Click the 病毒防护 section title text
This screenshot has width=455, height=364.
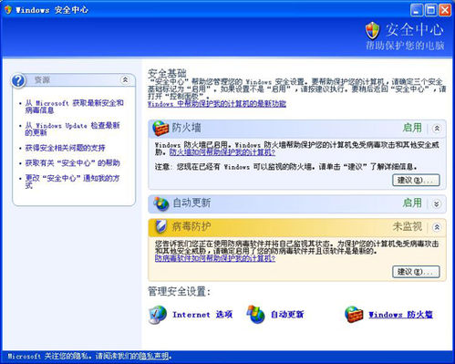point(191,226)
